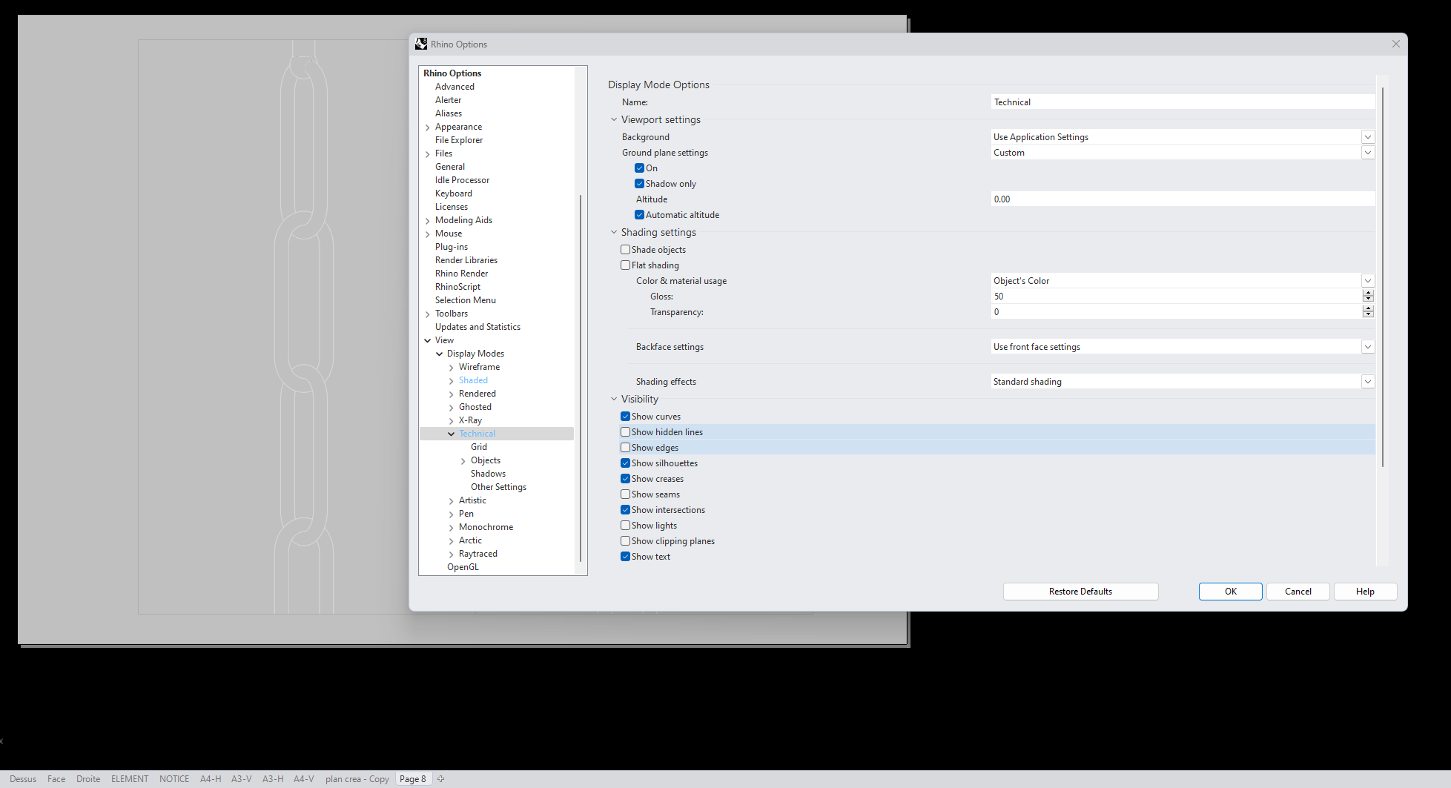1451x788 pixels.
Task: Click the settings panel vertical scrollbar
Action: (x=1383, y=277)
